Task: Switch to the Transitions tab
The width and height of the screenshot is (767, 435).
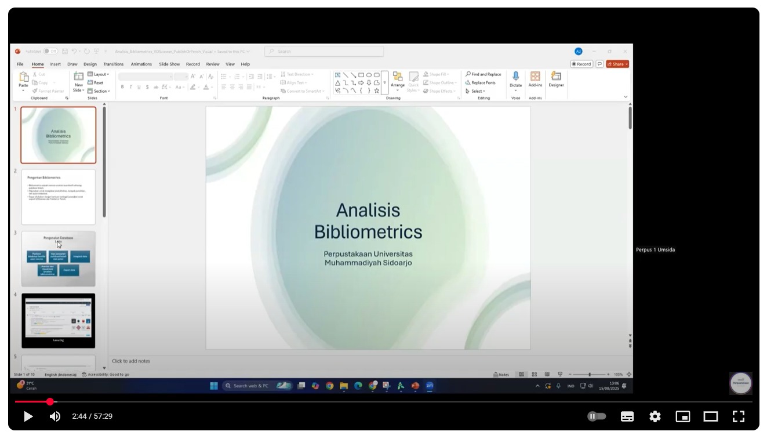Action: pos(114,64)
